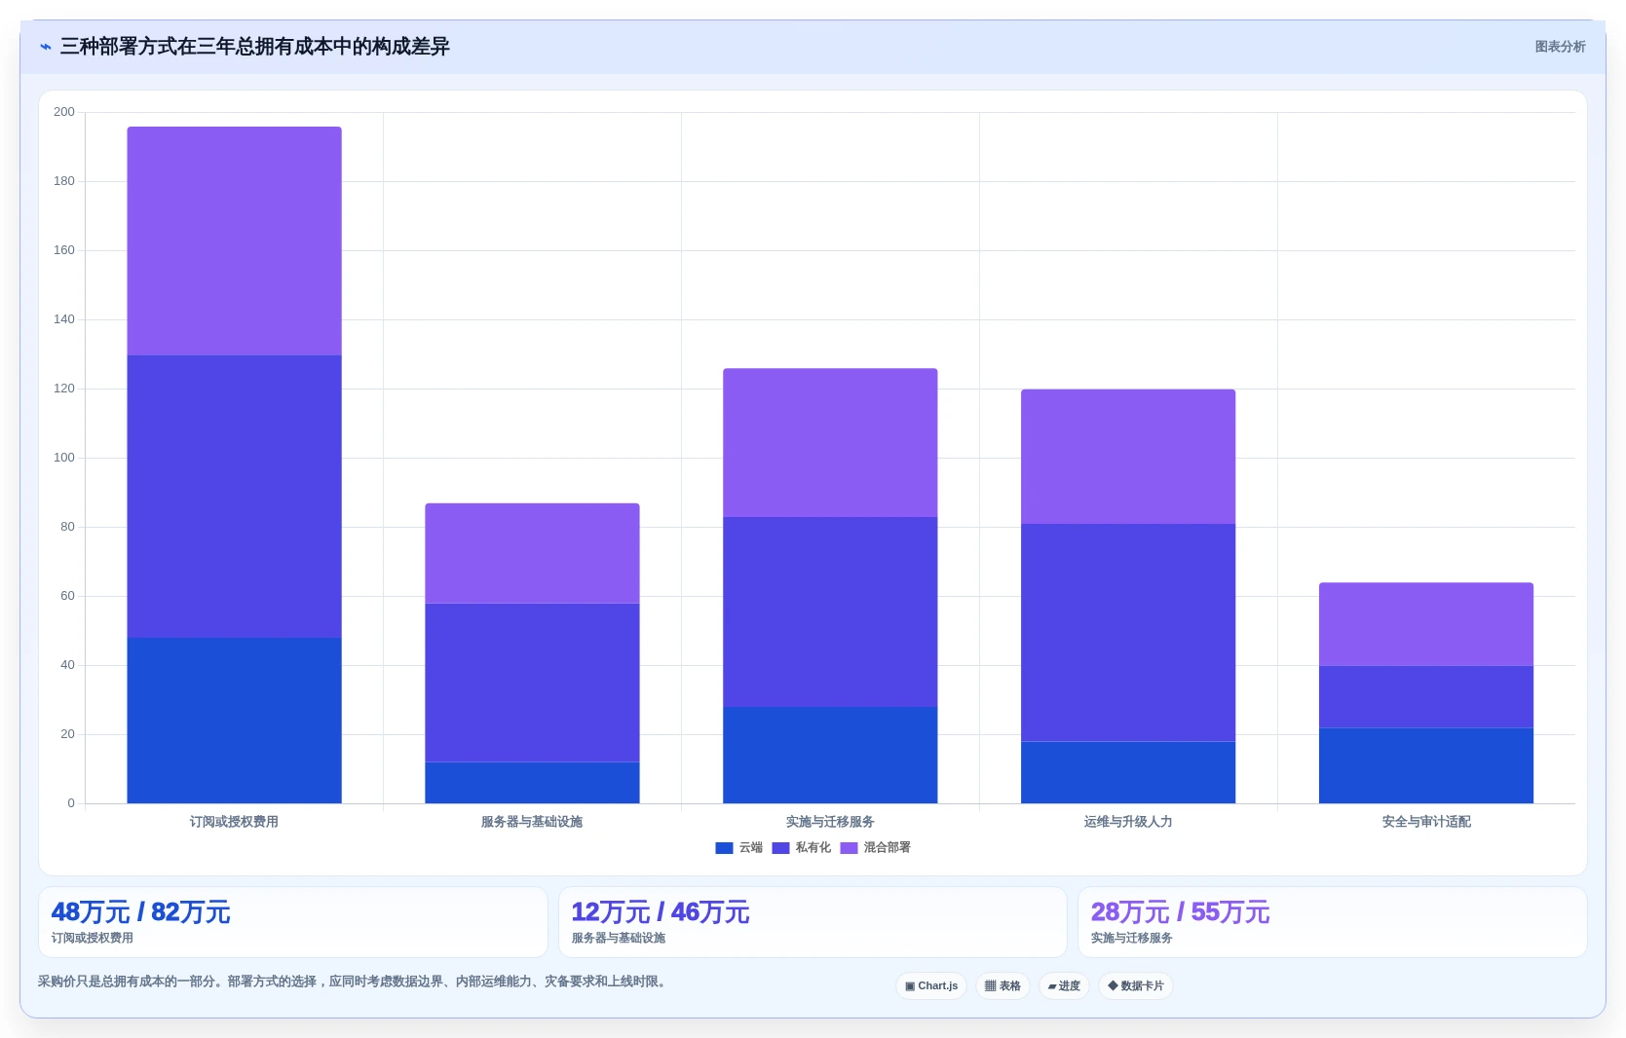Image resolution: width=1626 pixels, height=1038 pixels.
Task: Click the 实施与迁移服务 card caption
Action: point(1132,939)
